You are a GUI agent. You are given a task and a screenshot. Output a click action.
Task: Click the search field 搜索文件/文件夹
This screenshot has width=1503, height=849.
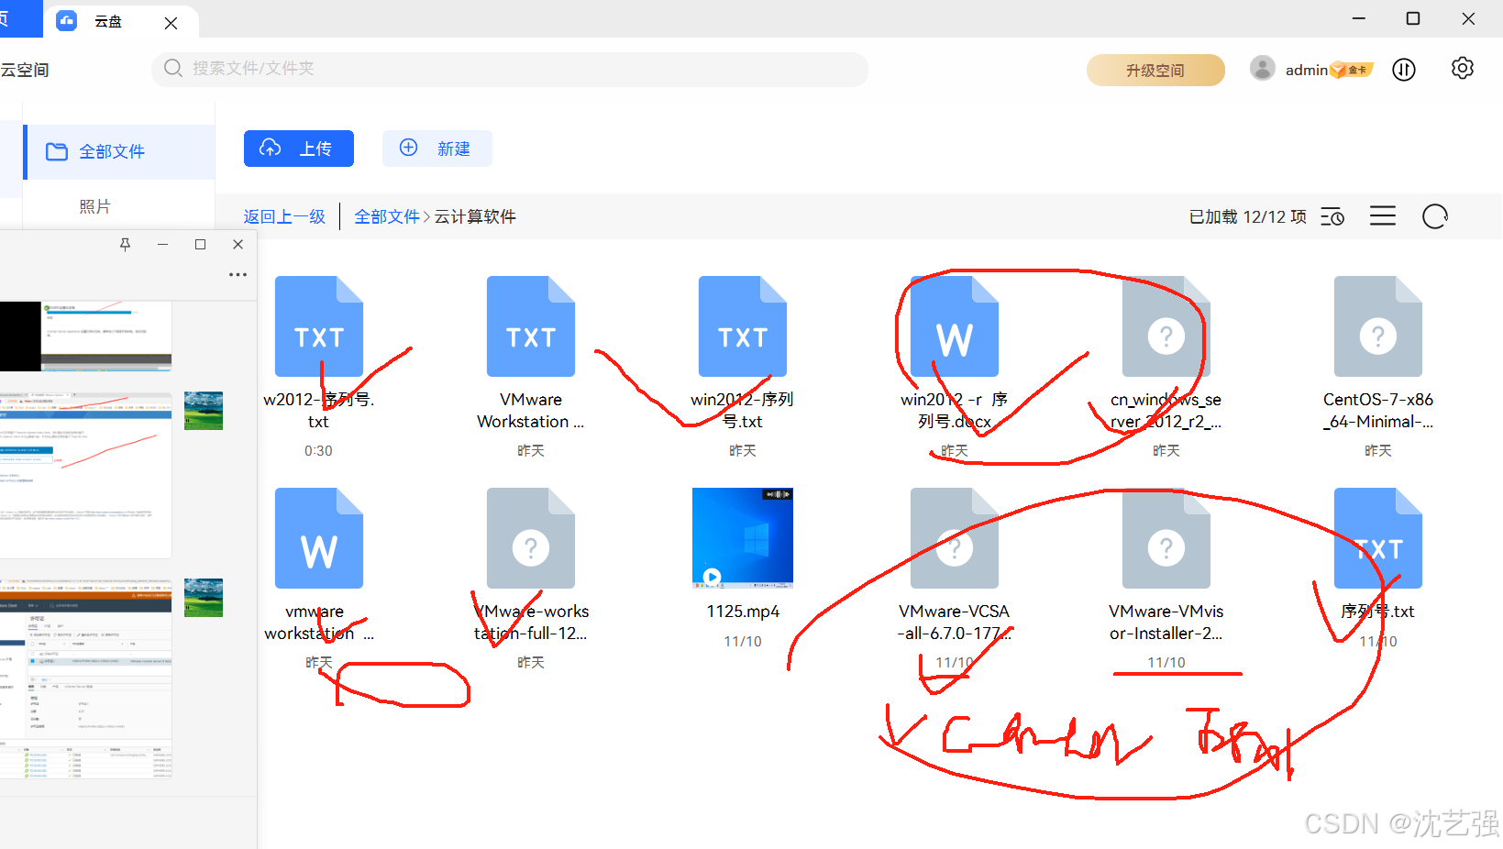coord(510,69)
